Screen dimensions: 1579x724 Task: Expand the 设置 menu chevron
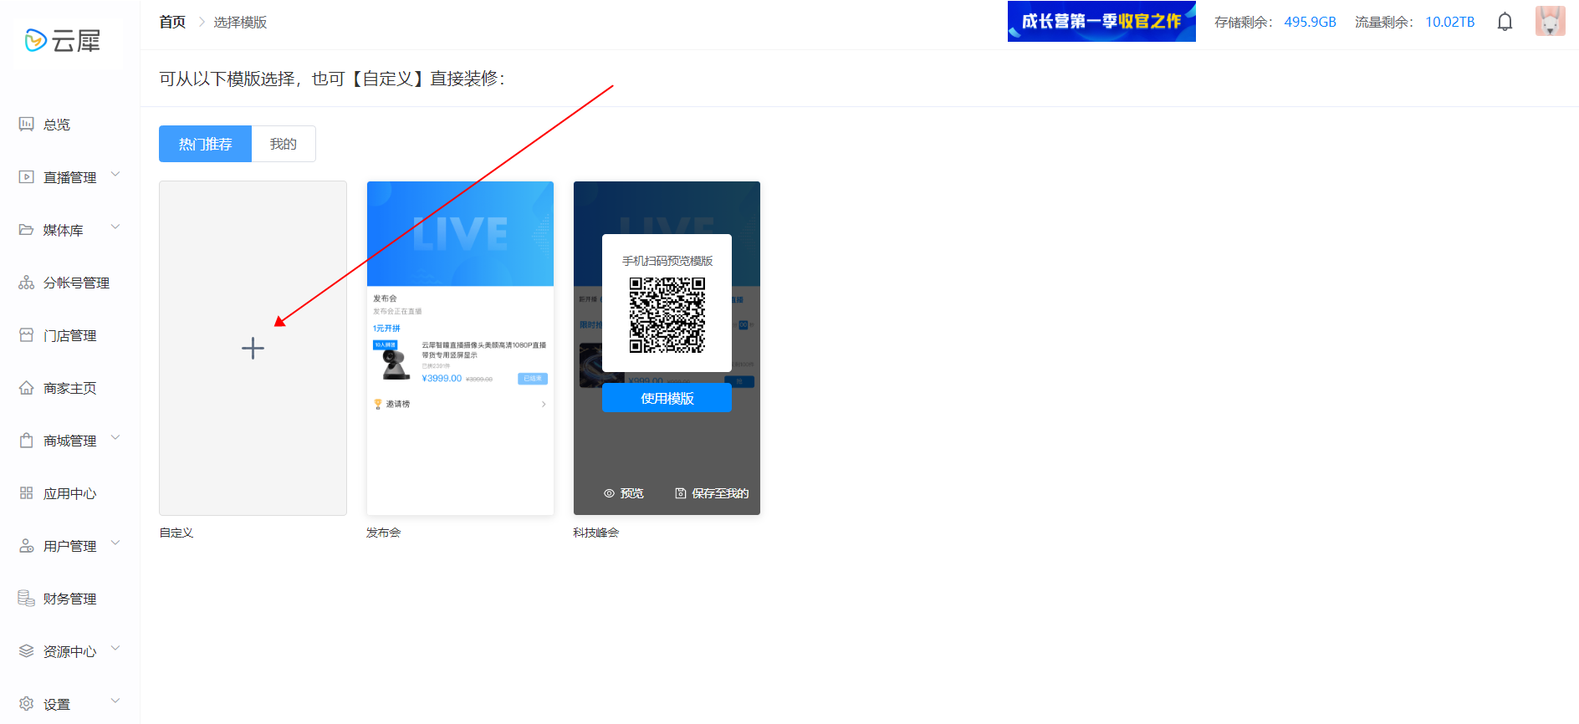click(115, 701)
